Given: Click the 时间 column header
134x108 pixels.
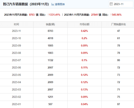Looking at the screenshot, I should pos(16,24).
